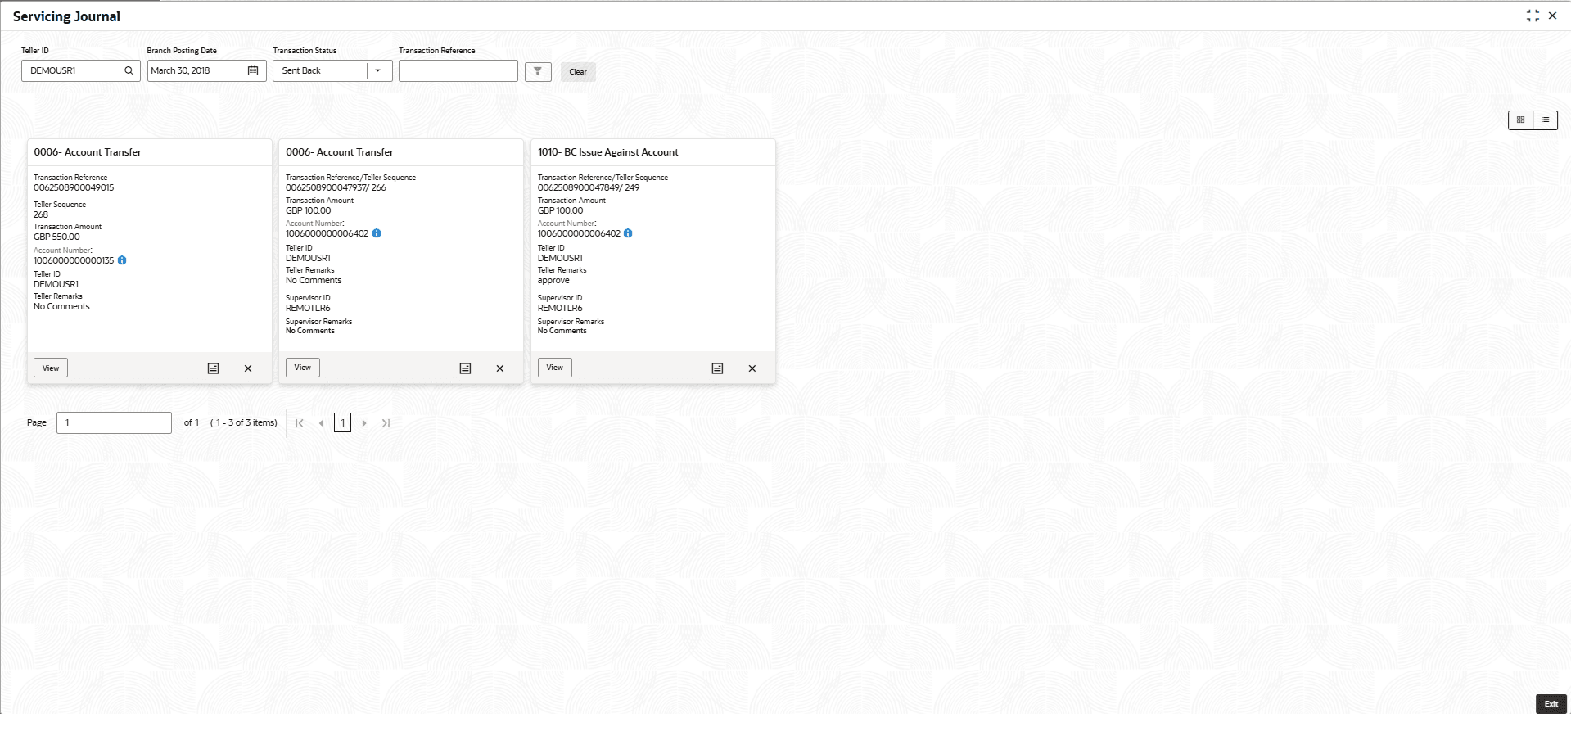Dismiss the BC Issue Against Account card
The width and height of the screenshot is (1571, 736).
pyautogui.click(x=752, y=368)
